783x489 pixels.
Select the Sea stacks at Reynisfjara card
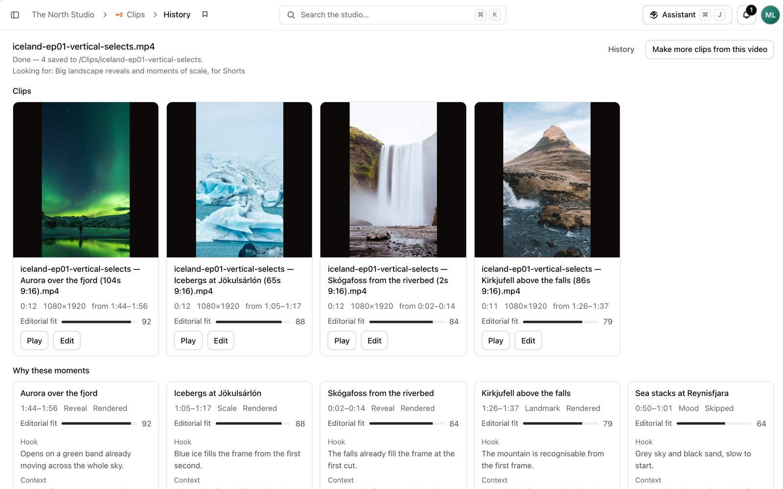point(700,435)
